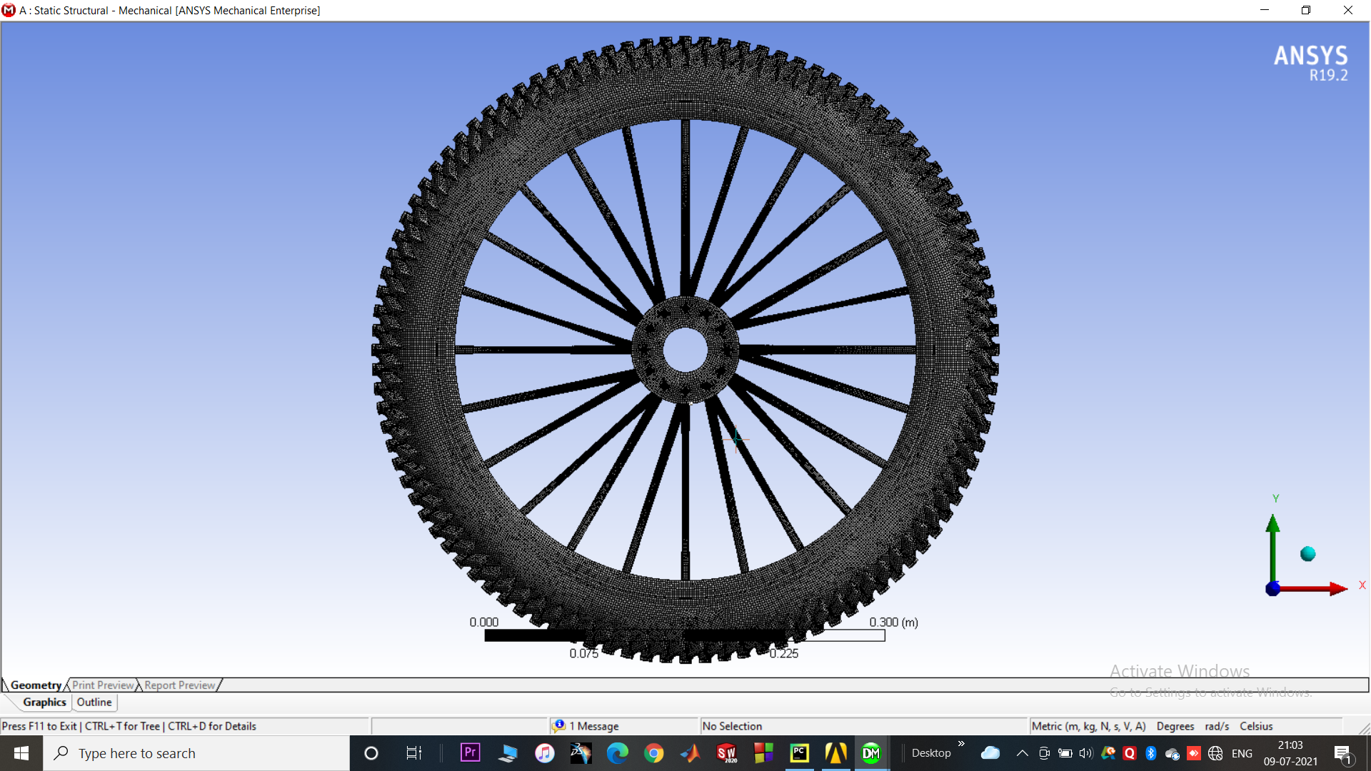Click the No Selection status field
The image size is (1371, 771).
[x=863, y=726]
